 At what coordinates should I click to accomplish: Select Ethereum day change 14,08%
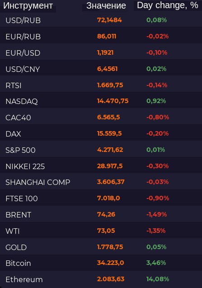coord(158,279)
